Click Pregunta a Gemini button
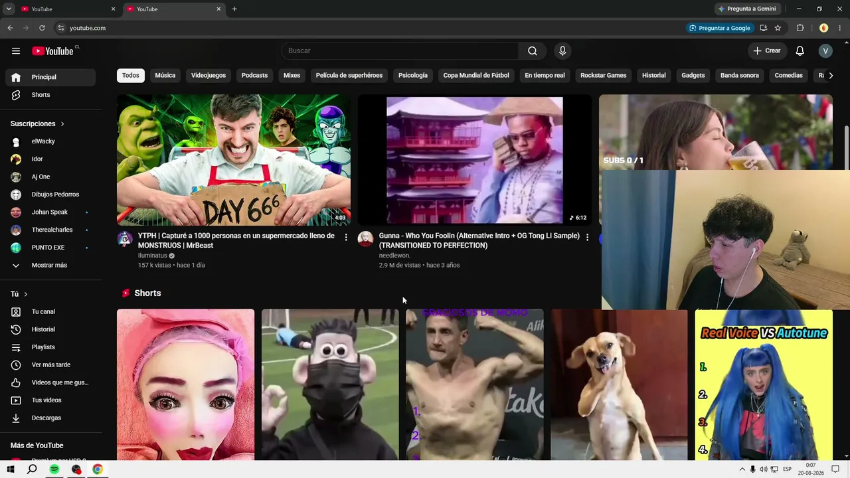Screen dimensions: 850x478 point(747,9)
